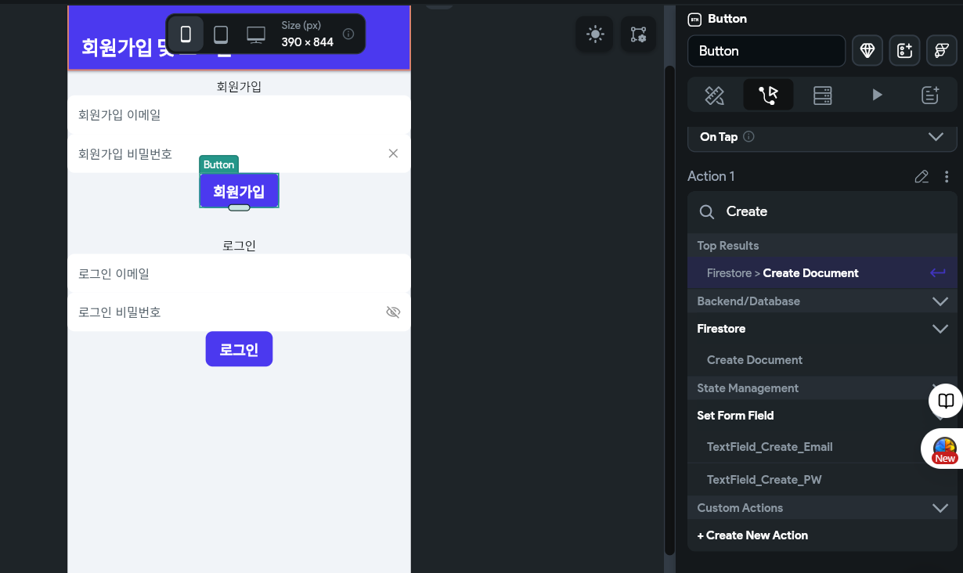Click the 로그인 이메일 text field
This screenshot has height=573, width=963.
(x=239, y=274)
